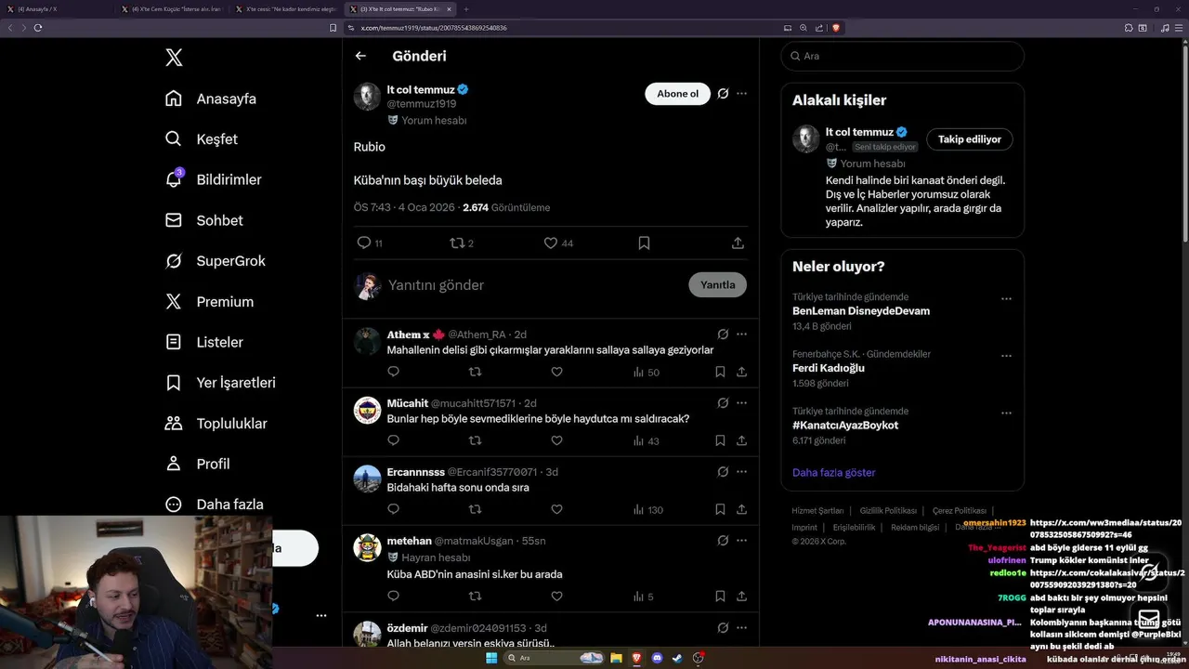Viewport: 1189px width, 669px height.
Task: Open options for Ferdi Kadıoğlu trend
Action: click(1006, 356)
